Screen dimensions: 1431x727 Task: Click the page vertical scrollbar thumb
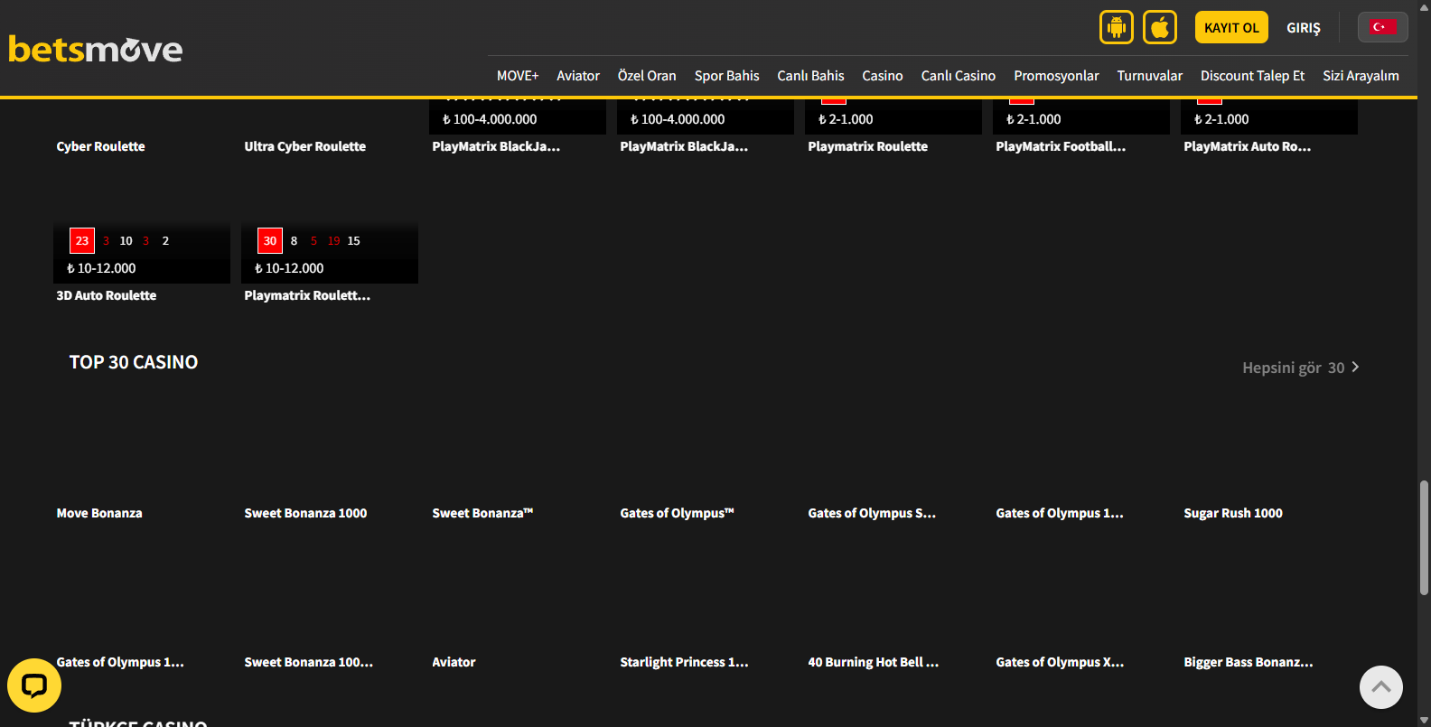point(1424,537)
